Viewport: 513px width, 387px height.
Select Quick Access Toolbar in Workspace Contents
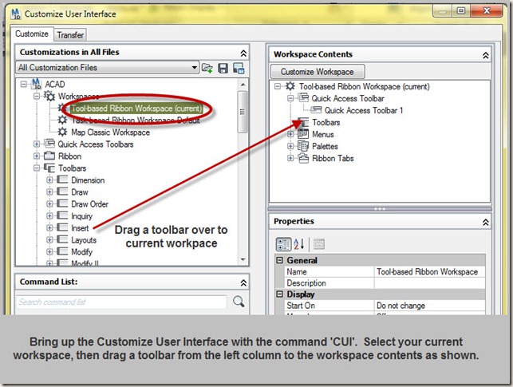tap(348, 98)
